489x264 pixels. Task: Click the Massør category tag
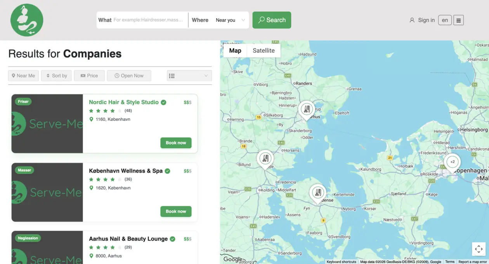point(24,170)
